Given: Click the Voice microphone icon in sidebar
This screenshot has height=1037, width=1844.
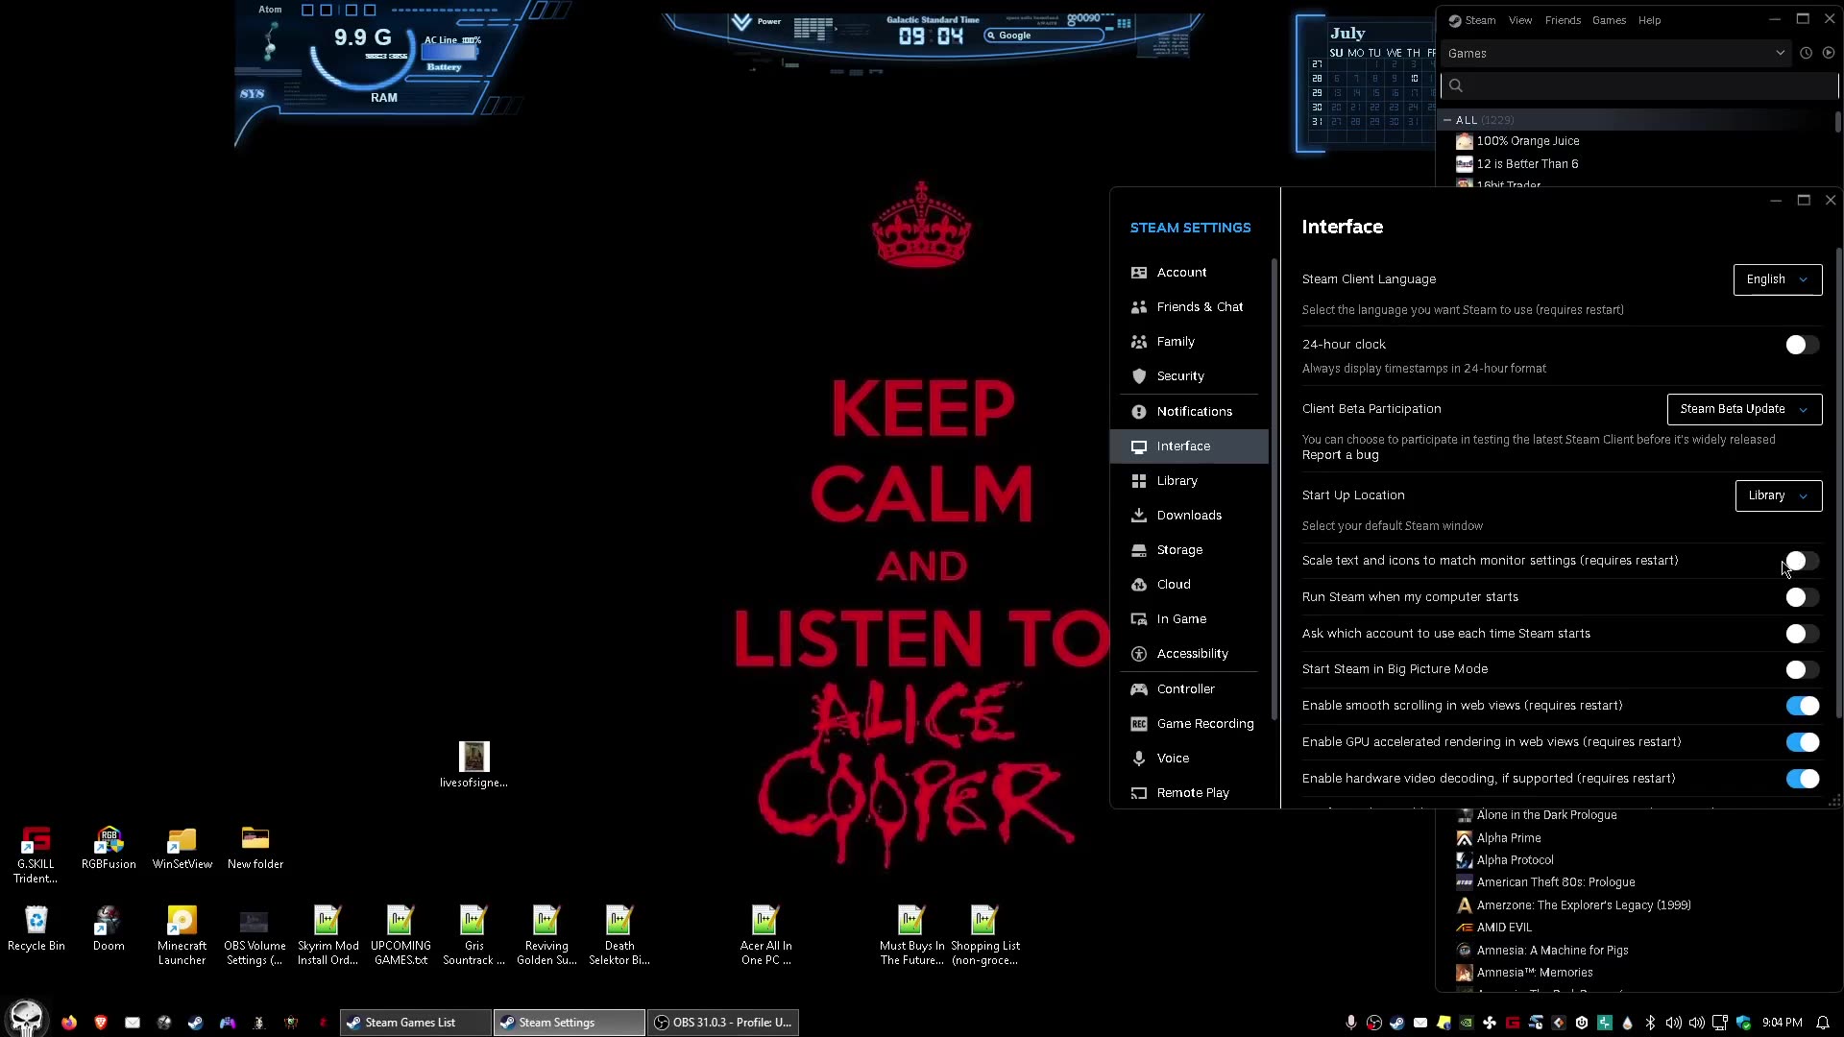Looking at the screenshot, I should click(1139, 759).
